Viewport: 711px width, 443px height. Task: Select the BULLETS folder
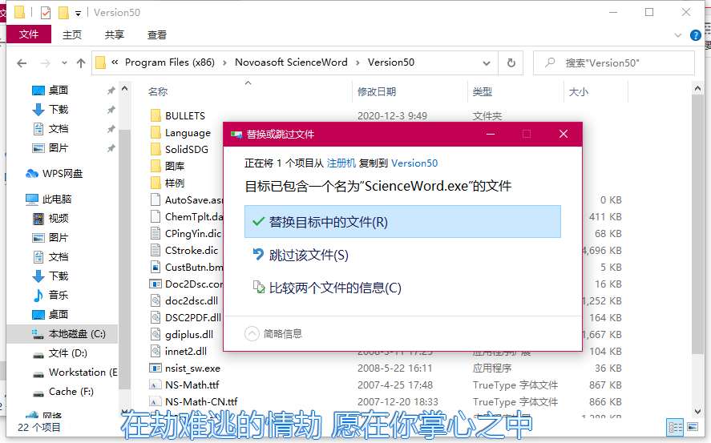pos(185,115)
